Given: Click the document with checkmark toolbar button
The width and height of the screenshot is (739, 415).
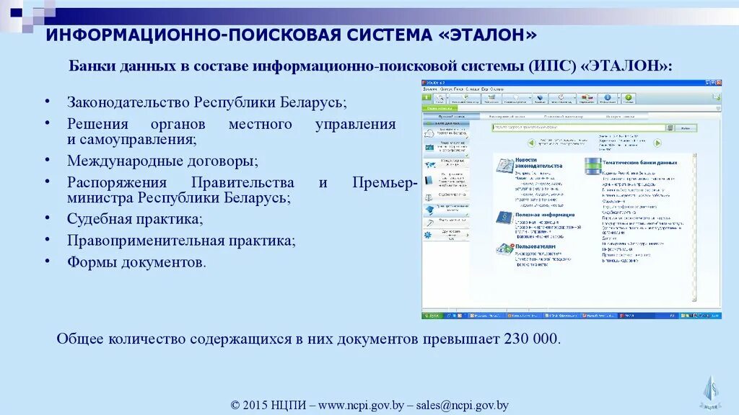Looking at the screenshot, I should [x=465, y=97].
